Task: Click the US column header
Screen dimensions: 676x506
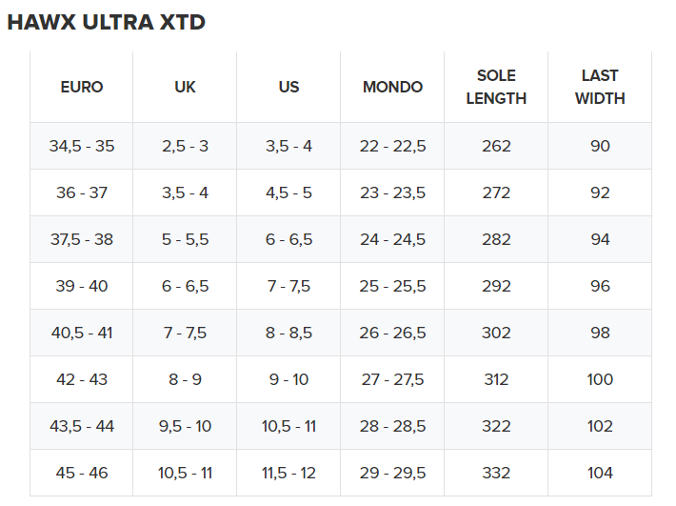Action: pos(288,87)
